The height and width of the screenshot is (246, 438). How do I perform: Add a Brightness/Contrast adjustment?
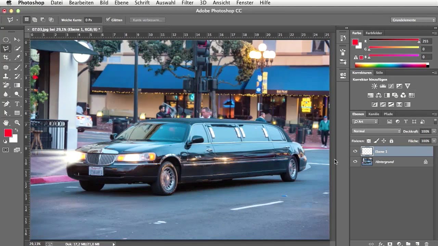(375, 86)
